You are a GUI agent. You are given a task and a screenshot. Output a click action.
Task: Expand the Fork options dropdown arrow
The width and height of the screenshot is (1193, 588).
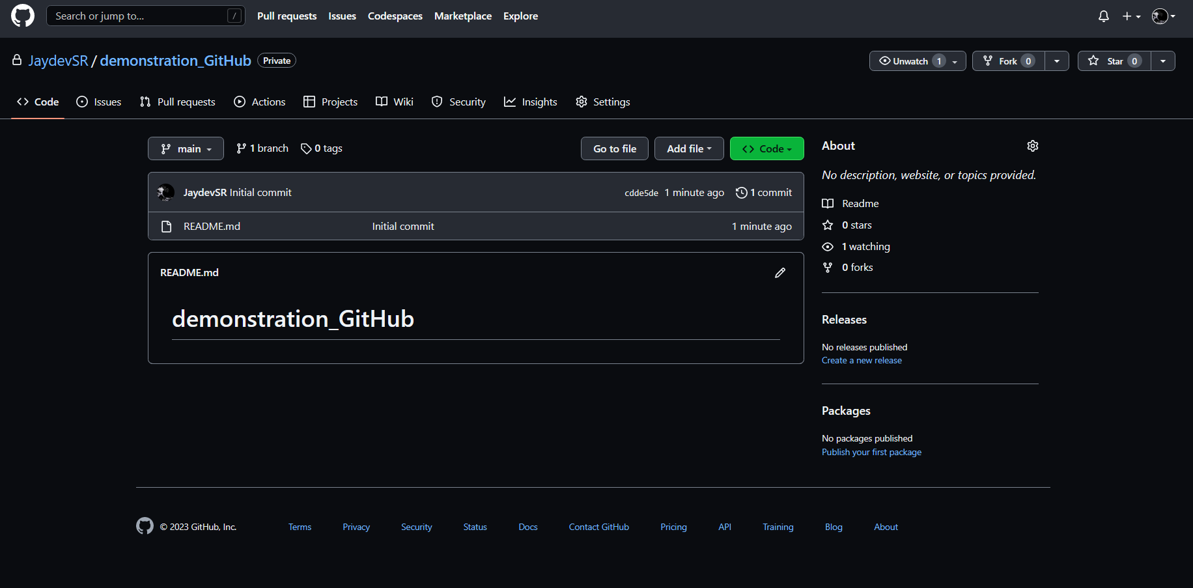point(1057,61)
